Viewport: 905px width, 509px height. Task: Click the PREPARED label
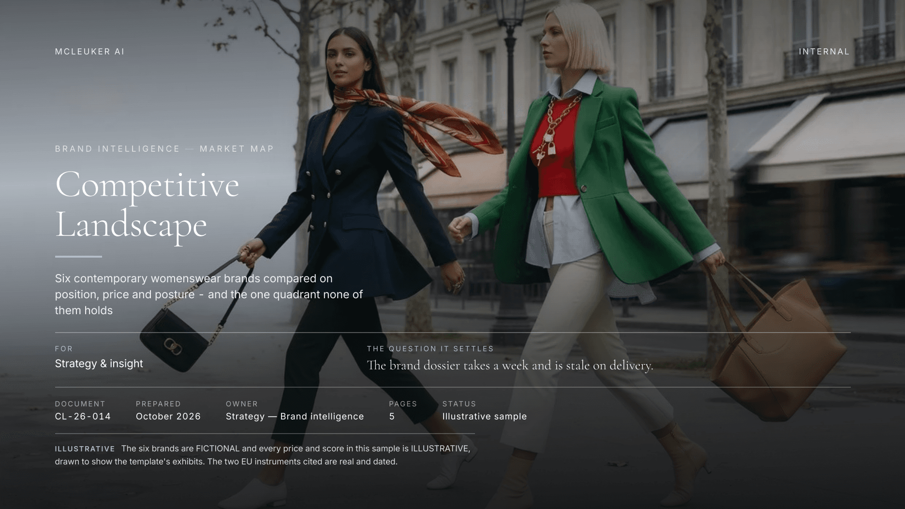click(158, 404)
